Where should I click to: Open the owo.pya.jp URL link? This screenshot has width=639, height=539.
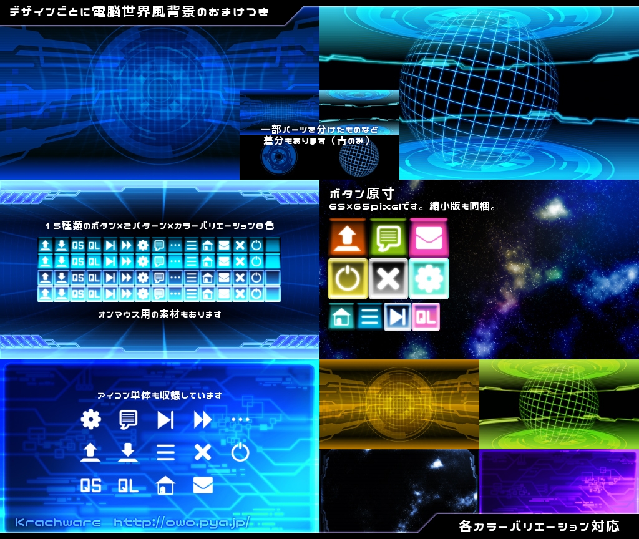point(182,522)
